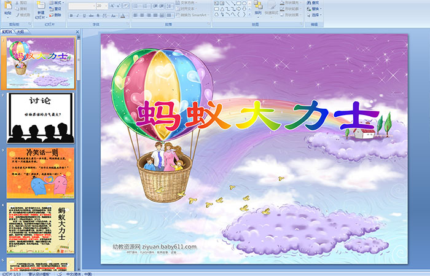Toggle Text Shadow formatting
430x276 pixels.
click(x=98, y=15)
